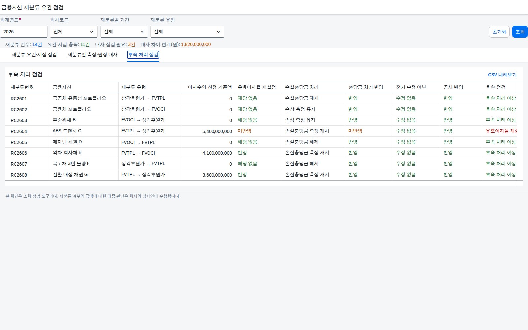The height and width of the screenshot is (330, 528).
Task: Click the 금융자산 column header
Action: (x=84, y=87)
